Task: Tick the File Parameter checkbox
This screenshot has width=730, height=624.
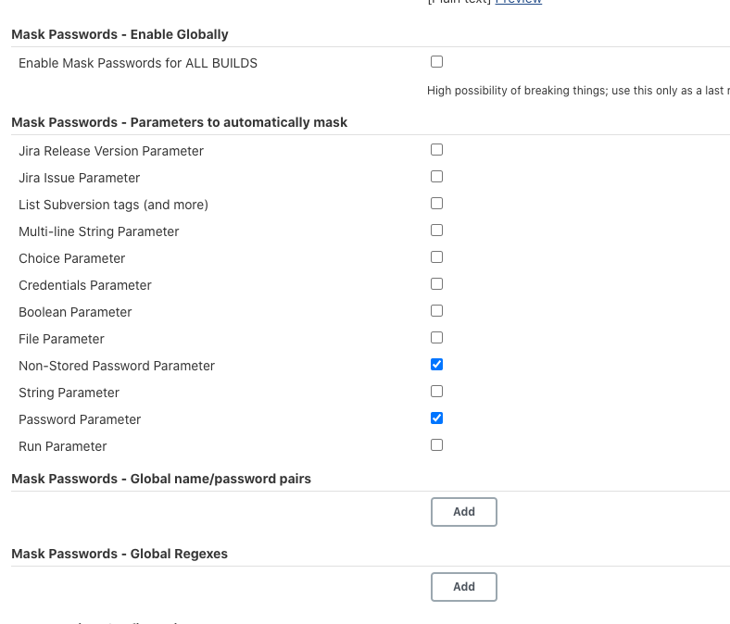Action: coord(437,338)
